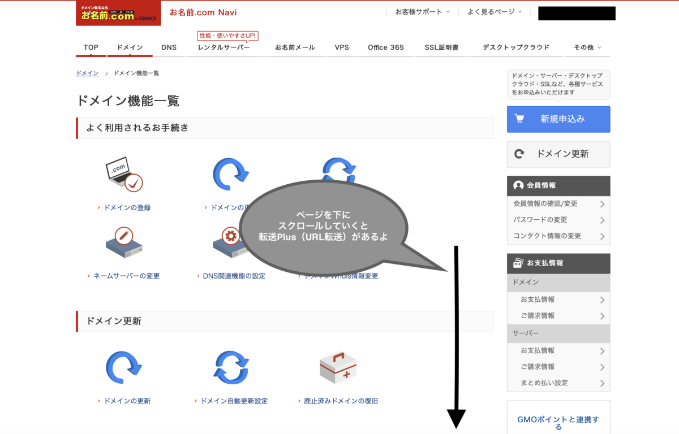Click chevron next to ご請求情報 under ドメイン
Image resolution: width=679 pixels, height=434 pixels.
tap(602, 316)
